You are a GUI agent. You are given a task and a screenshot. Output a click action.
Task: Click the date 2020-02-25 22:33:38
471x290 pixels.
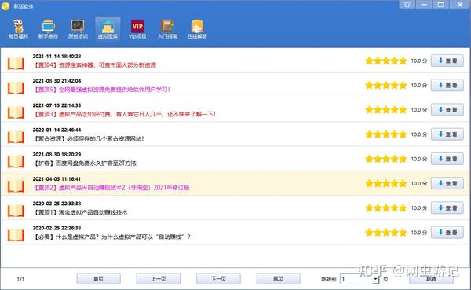(x=57, y=204)
